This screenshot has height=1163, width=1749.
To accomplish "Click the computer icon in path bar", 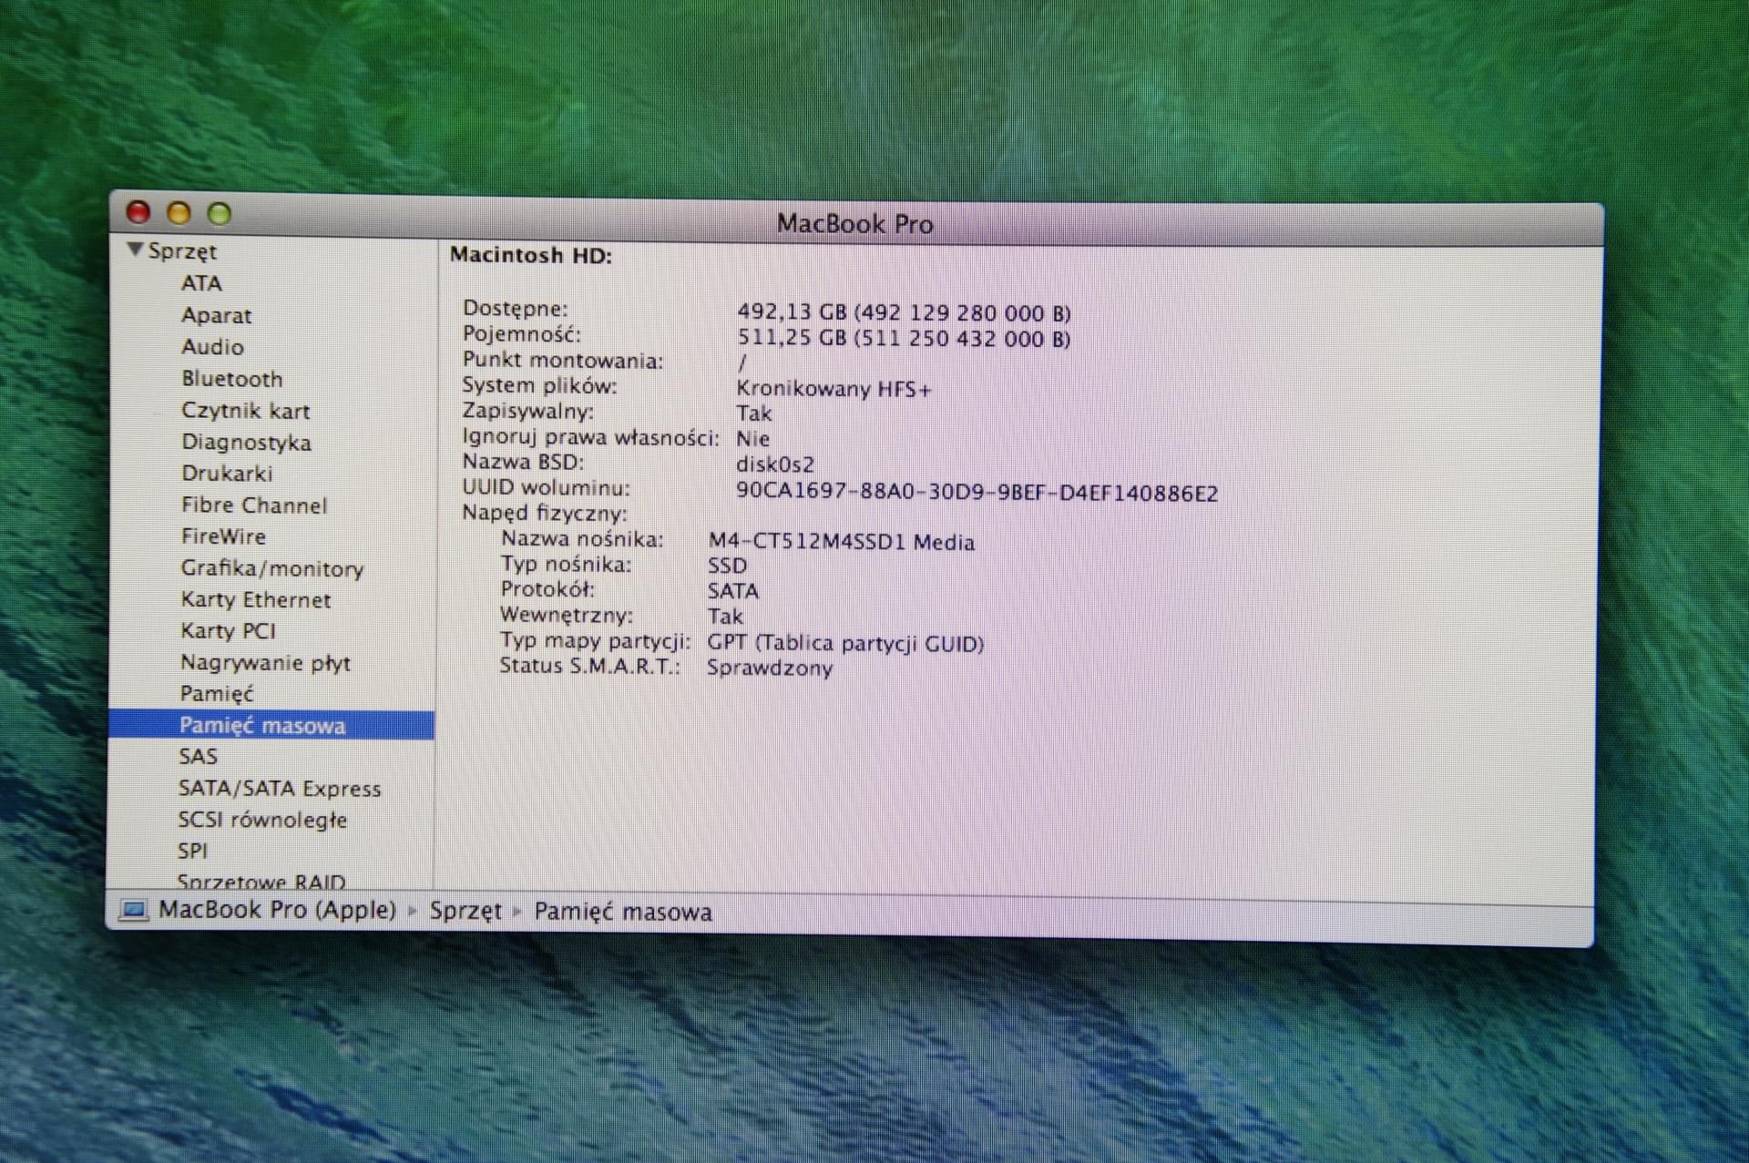I will [x=134, y=910].
